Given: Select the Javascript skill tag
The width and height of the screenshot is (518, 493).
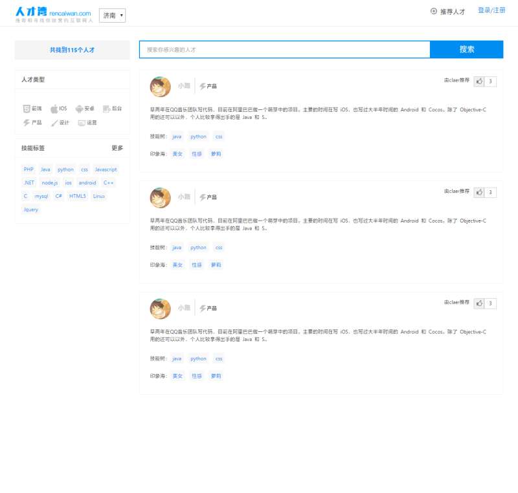Looking at the screenshot, I should [x=106, y=170].
